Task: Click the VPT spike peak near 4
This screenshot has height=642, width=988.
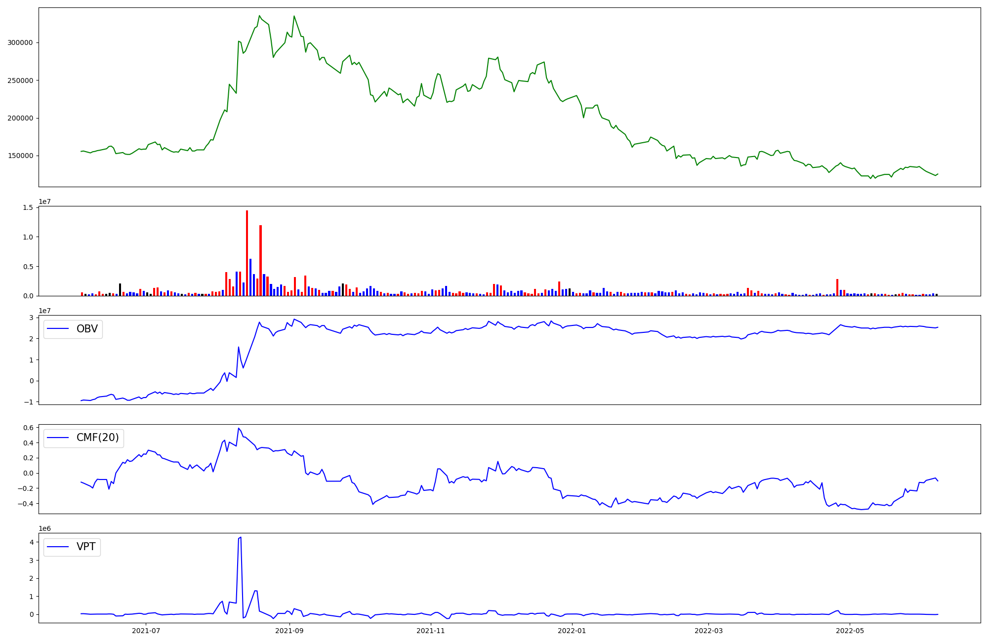Action: tap(240, 537)
